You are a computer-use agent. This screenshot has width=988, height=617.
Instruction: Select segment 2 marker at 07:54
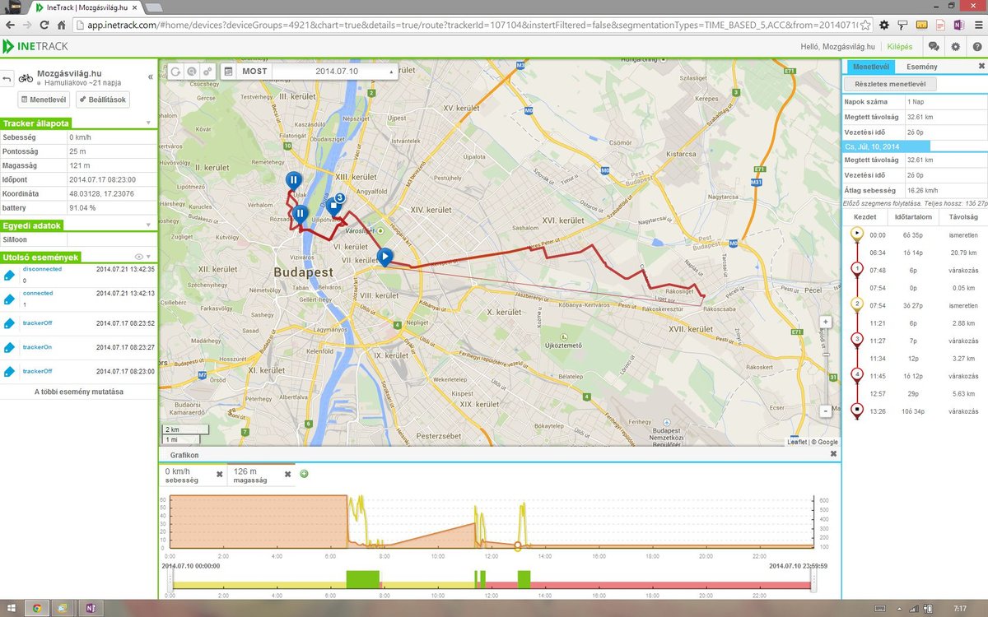click(857, 304)
